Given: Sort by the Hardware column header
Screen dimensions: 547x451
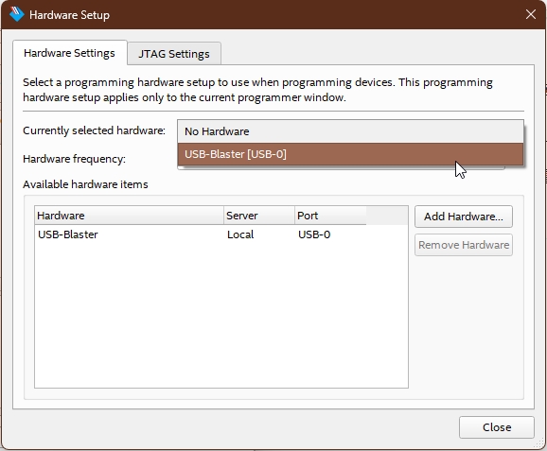Looking at the screenshot, I should [129, 216].
